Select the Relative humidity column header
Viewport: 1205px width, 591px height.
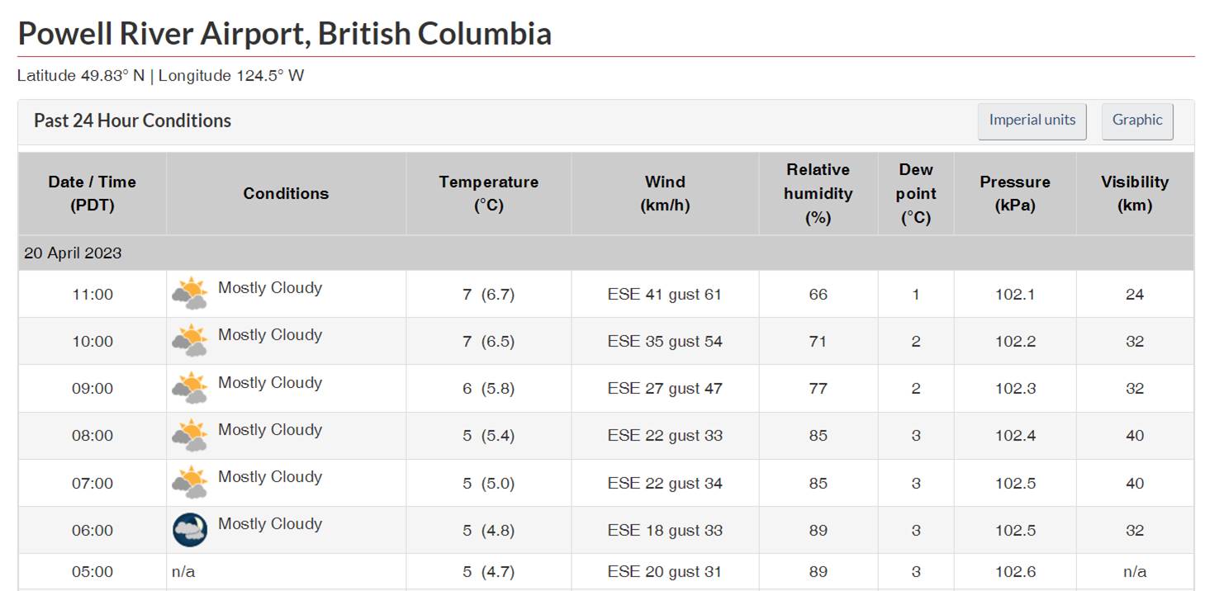tap(818, 193)
